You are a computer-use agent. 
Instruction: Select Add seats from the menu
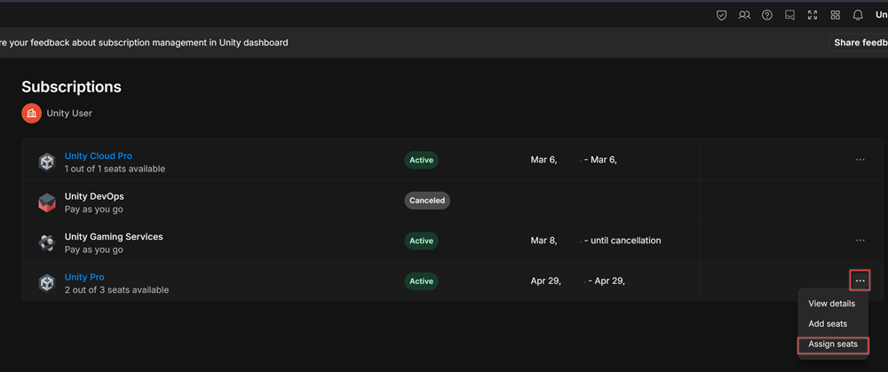click(828, 324)
